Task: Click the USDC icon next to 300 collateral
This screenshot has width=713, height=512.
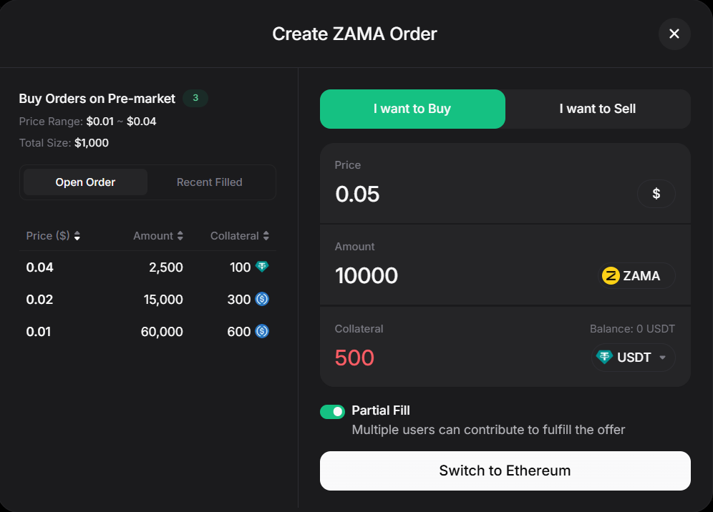Action: 261,299
